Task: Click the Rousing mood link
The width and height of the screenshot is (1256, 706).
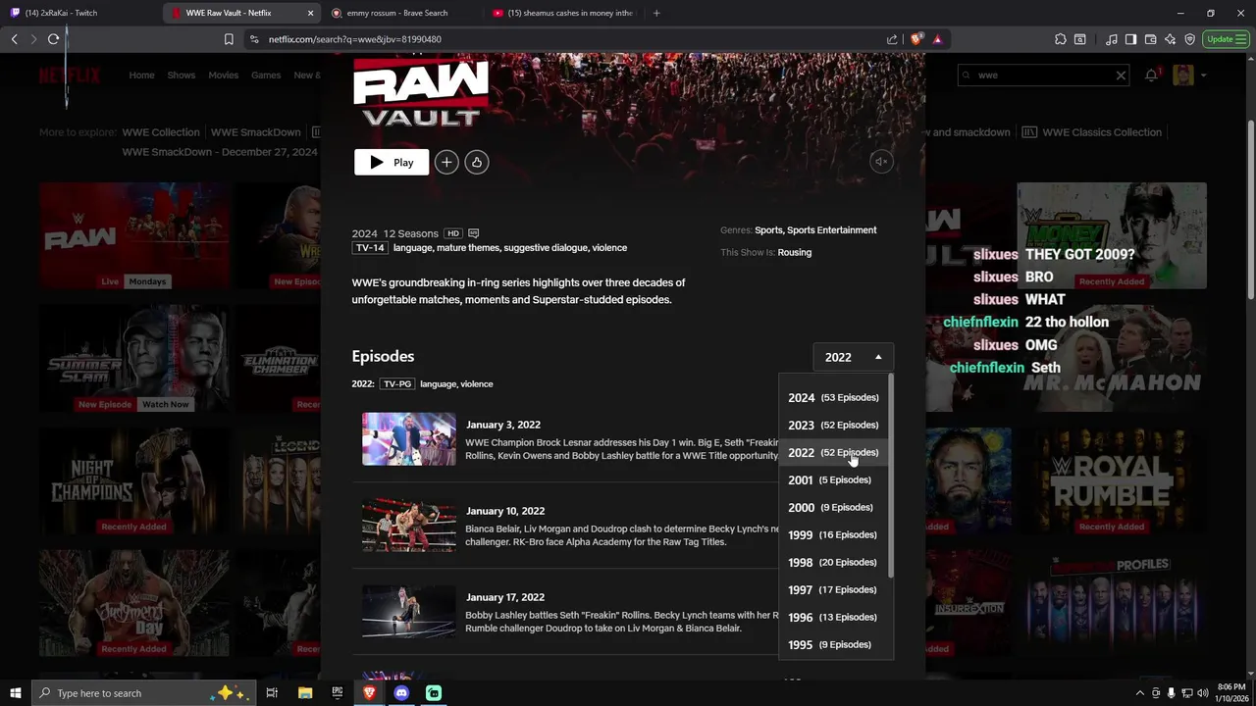Action: tap(795, 253)
